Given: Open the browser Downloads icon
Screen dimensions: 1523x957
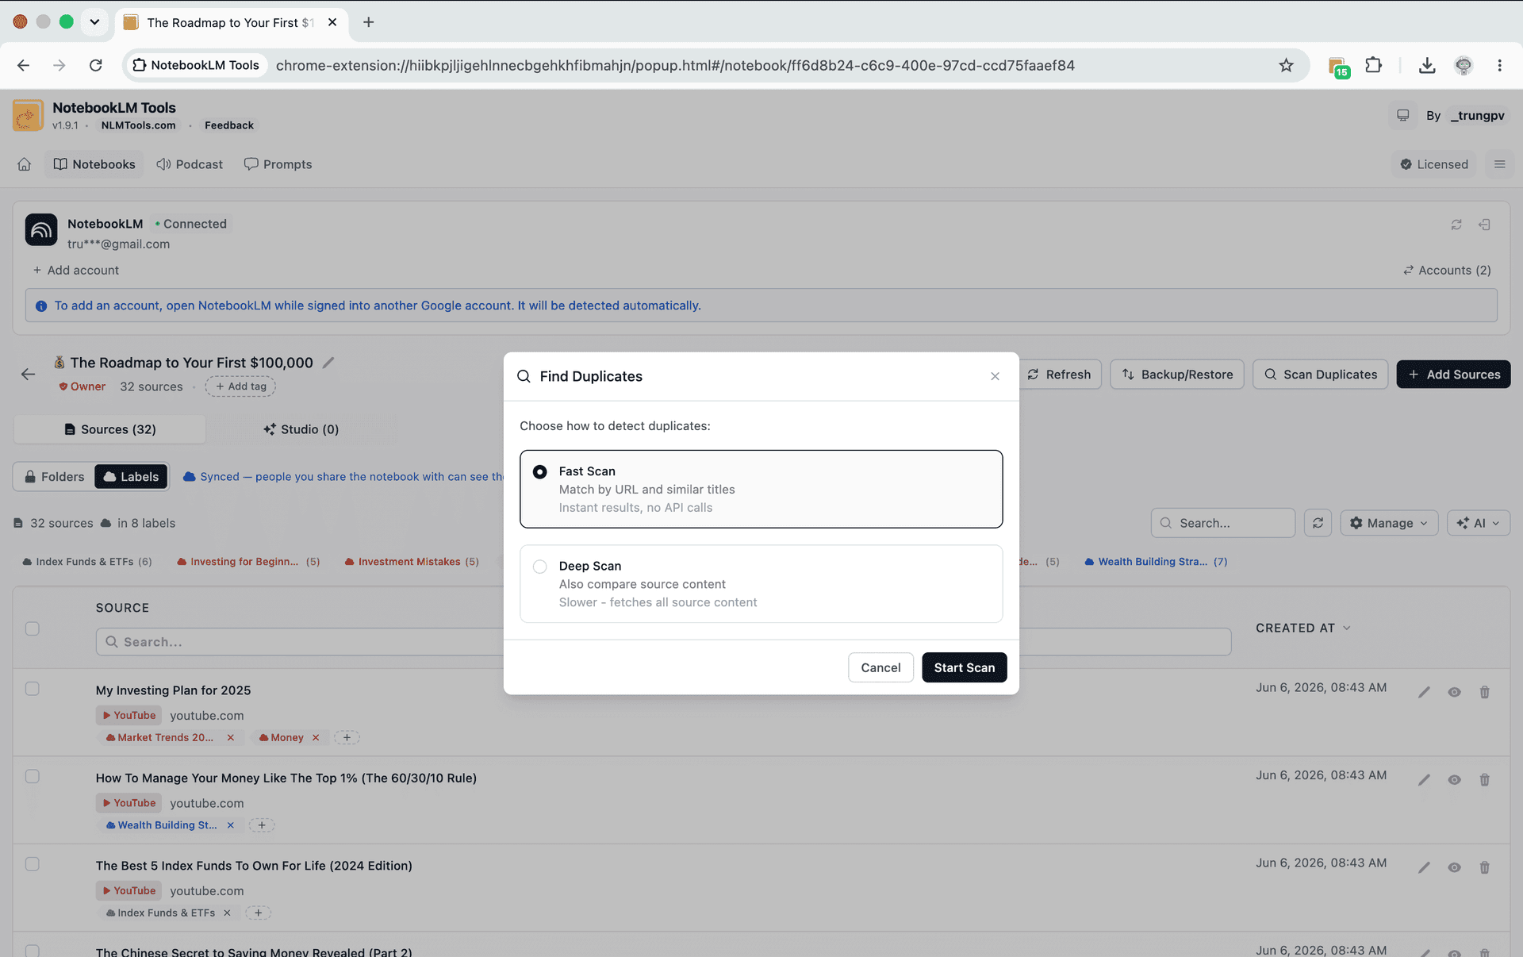Looking at the screenshot, I should pos(1427,65).
